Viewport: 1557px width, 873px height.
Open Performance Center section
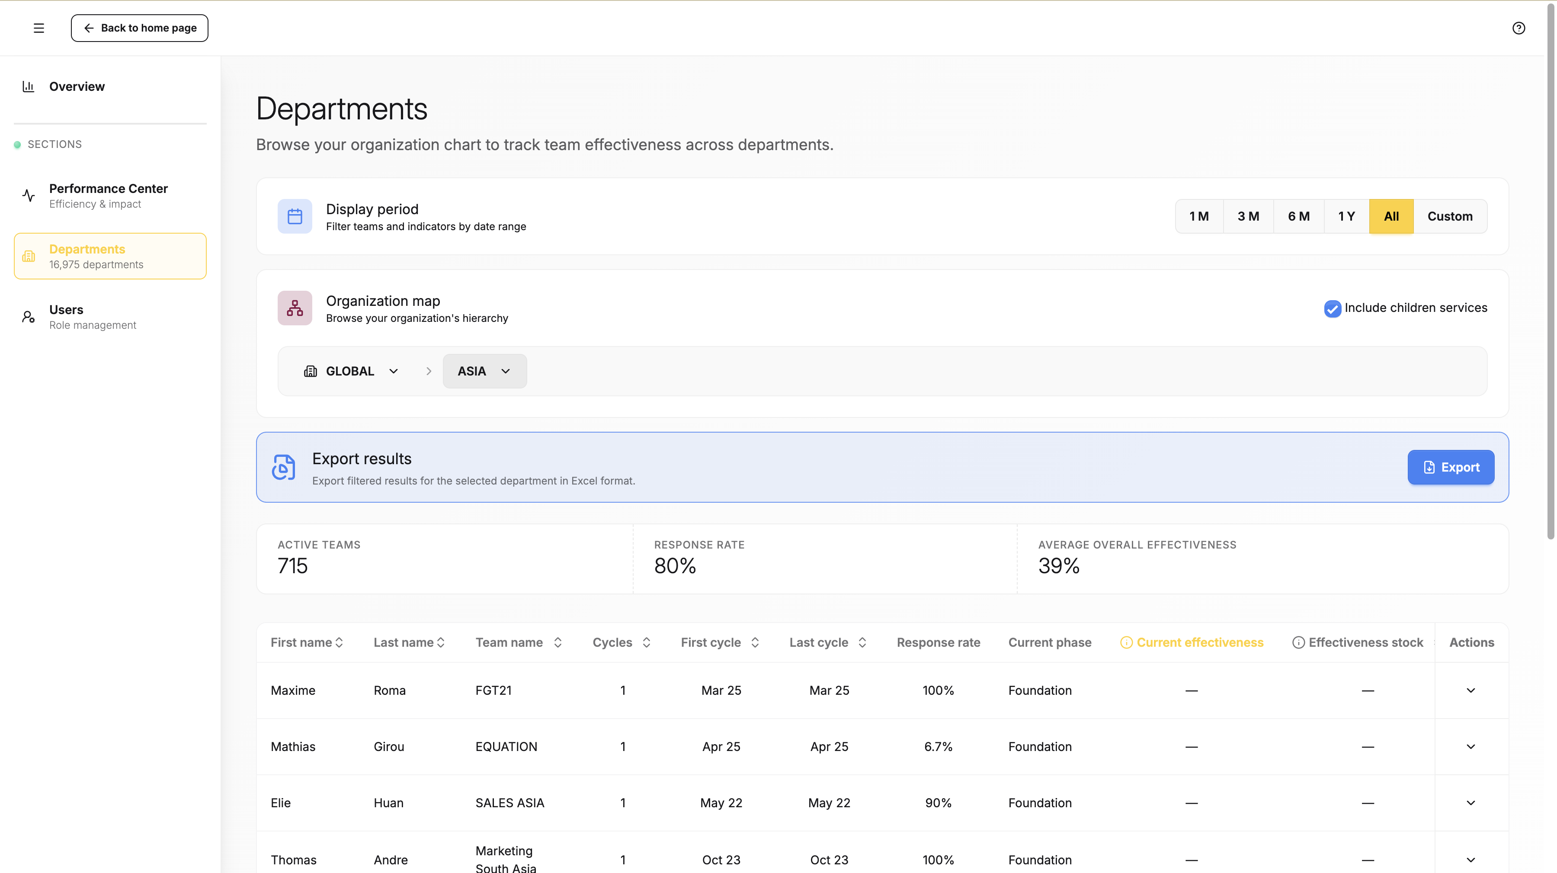click(x=110, y=195)
